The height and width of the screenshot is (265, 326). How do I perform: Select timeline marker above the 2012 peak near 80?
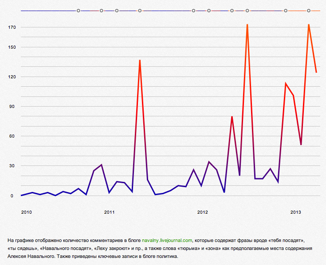pos(232,11)
